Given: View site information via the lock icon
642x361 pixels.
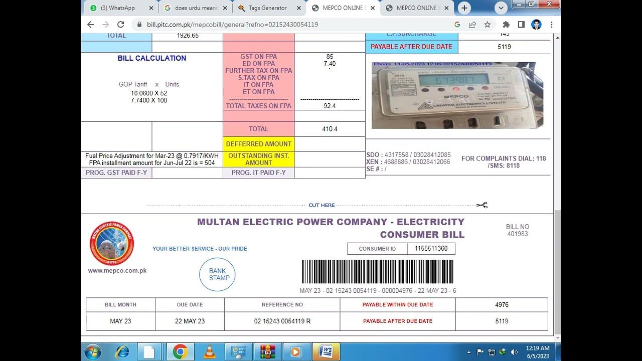Looking at the screenshot, I should [x=139, y=24].
